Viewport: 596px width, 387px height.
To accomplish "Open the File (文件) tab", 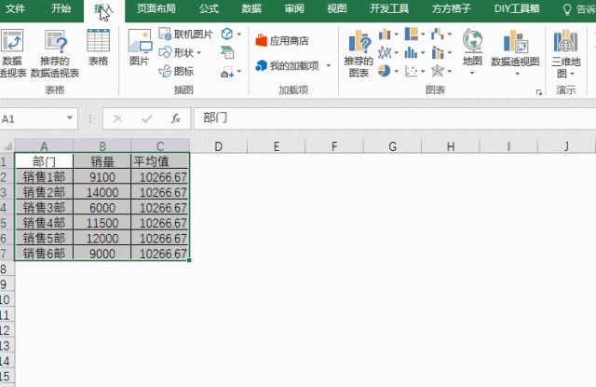I will tap(15, 8).
